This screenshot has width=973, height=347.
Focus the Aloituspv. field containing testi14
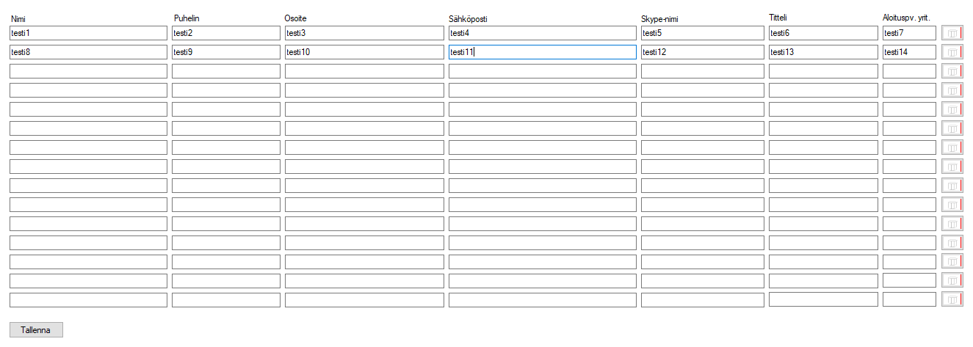pos(909,52)
